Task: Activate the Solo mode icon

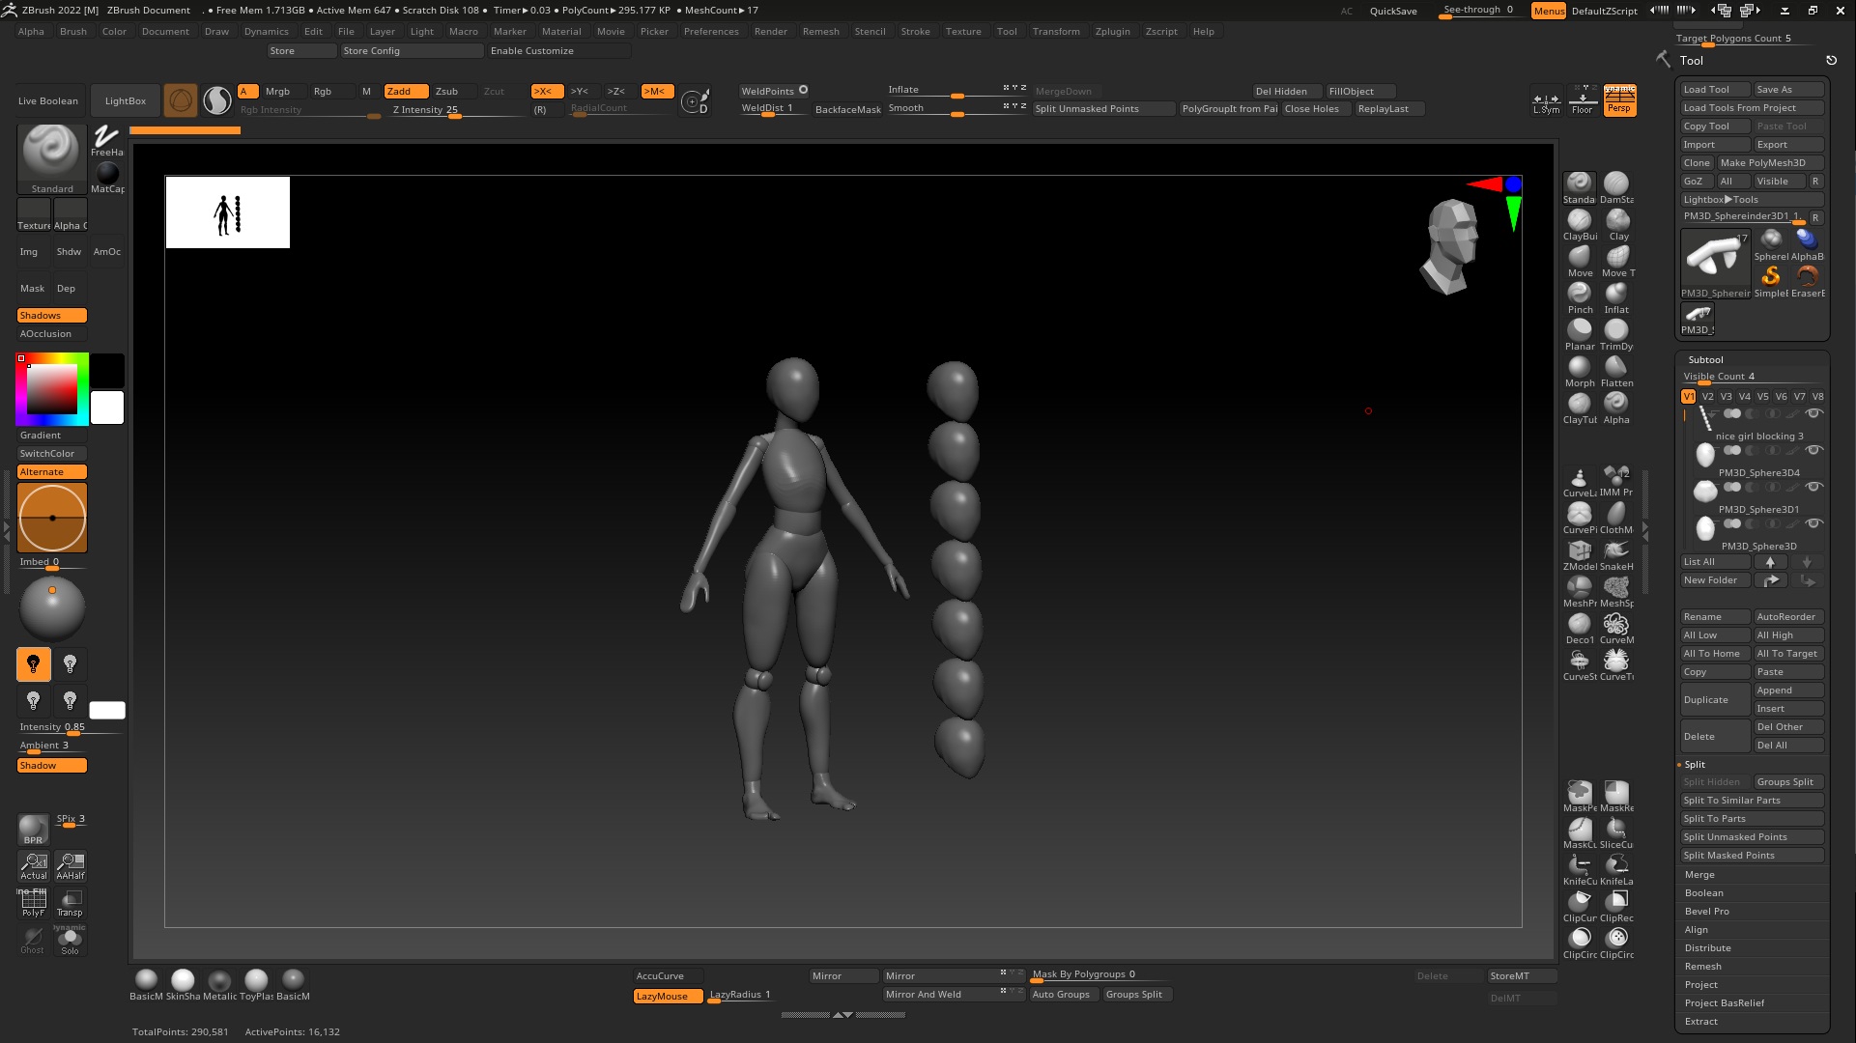Action: tap(70, 939)
